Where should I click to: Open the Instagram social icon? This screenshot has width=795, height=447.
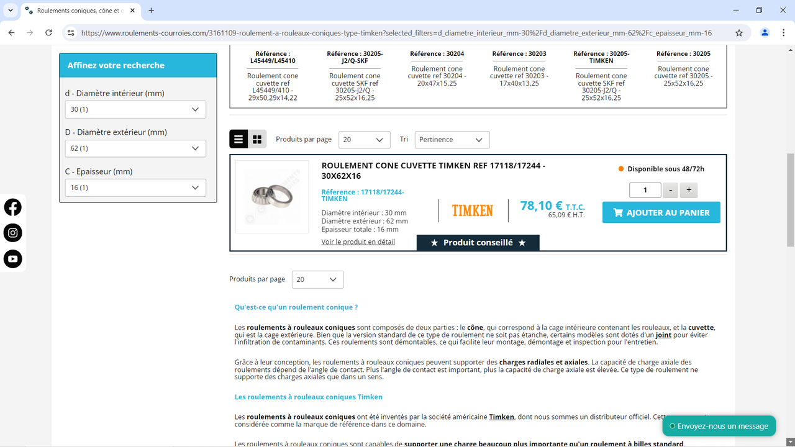12,233
